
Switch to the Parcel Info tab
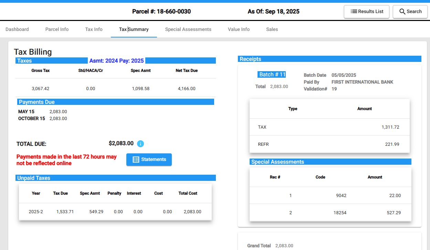point(57,30)
